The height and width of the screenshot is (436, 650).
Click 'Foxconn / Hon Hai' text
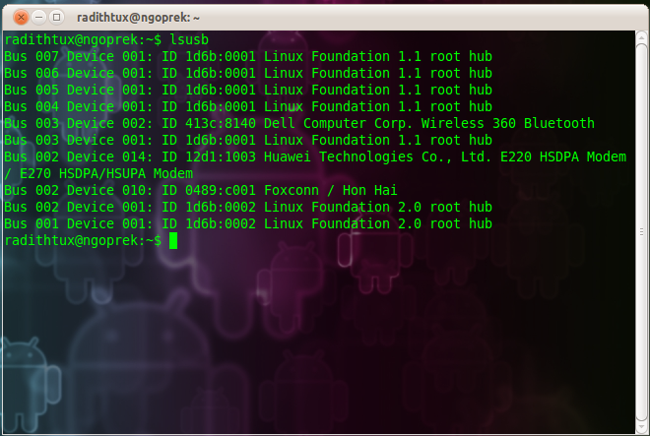point(330,190)
